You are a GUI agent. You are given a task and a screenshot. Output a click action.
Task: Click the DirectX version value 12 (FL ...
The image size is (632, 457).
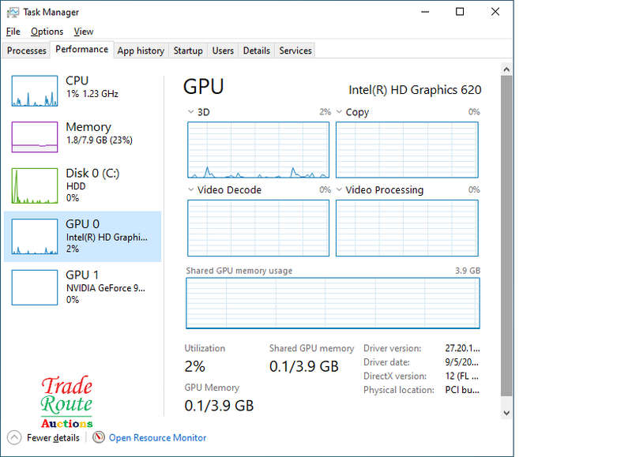tap(462, 376)
